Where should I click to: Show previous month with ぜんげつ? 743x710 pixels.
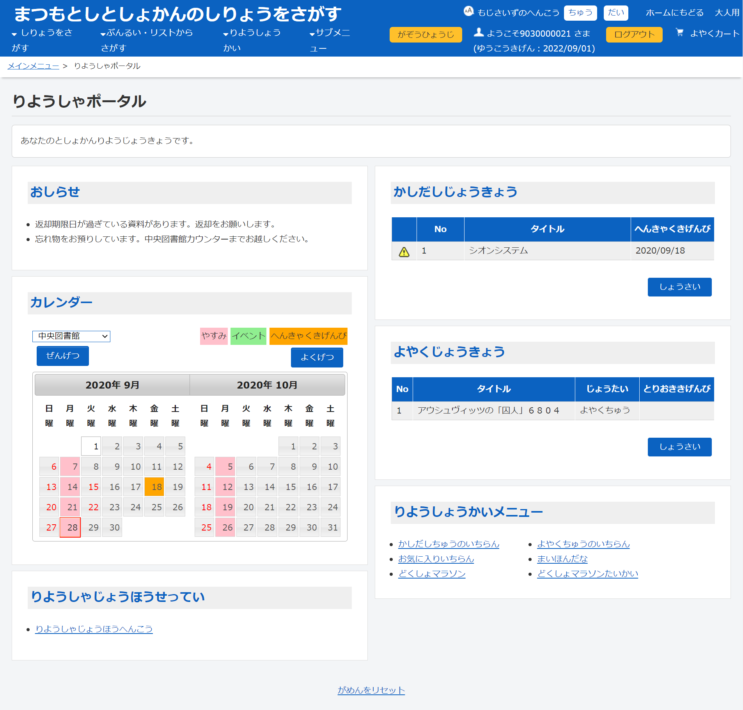click(63, 356)
